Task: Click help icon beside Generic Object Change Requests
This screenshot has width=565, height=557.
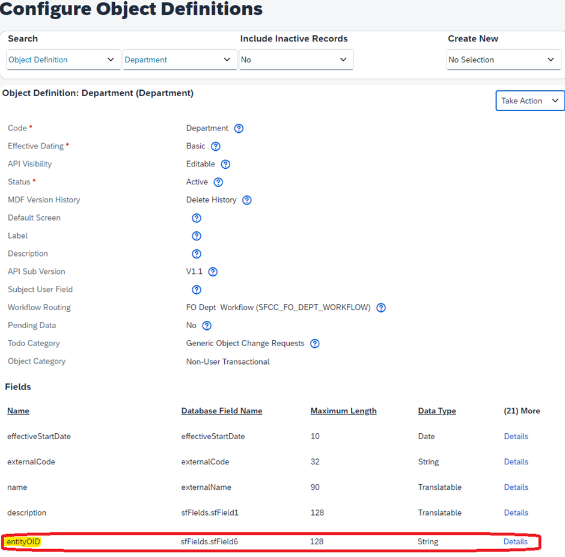Action: point(314,344)
